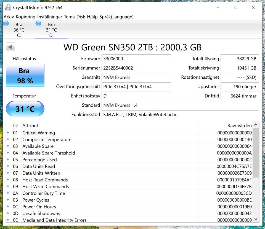
Task: Select Media and Data Integrity Errors row
Action: [129, 220]
